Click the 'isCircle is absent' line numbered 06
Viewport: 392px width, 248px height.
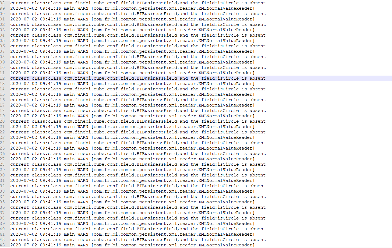coord(138,46)
